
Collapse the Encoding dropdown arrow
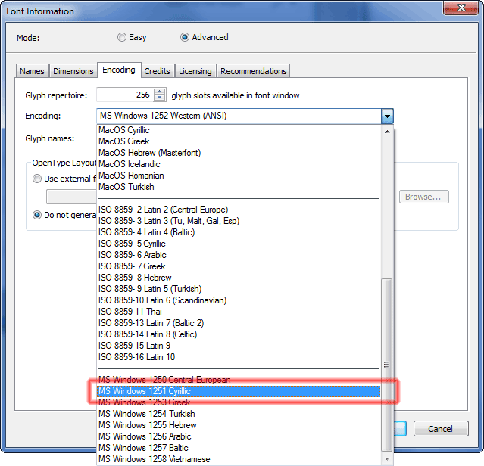coord(387,116)
